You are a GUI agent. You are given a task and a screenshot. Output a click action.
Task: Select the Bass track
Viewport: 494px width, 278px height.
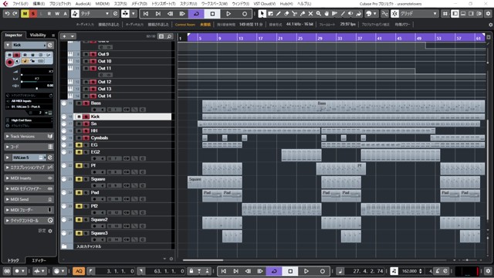[x=96, y=103]
